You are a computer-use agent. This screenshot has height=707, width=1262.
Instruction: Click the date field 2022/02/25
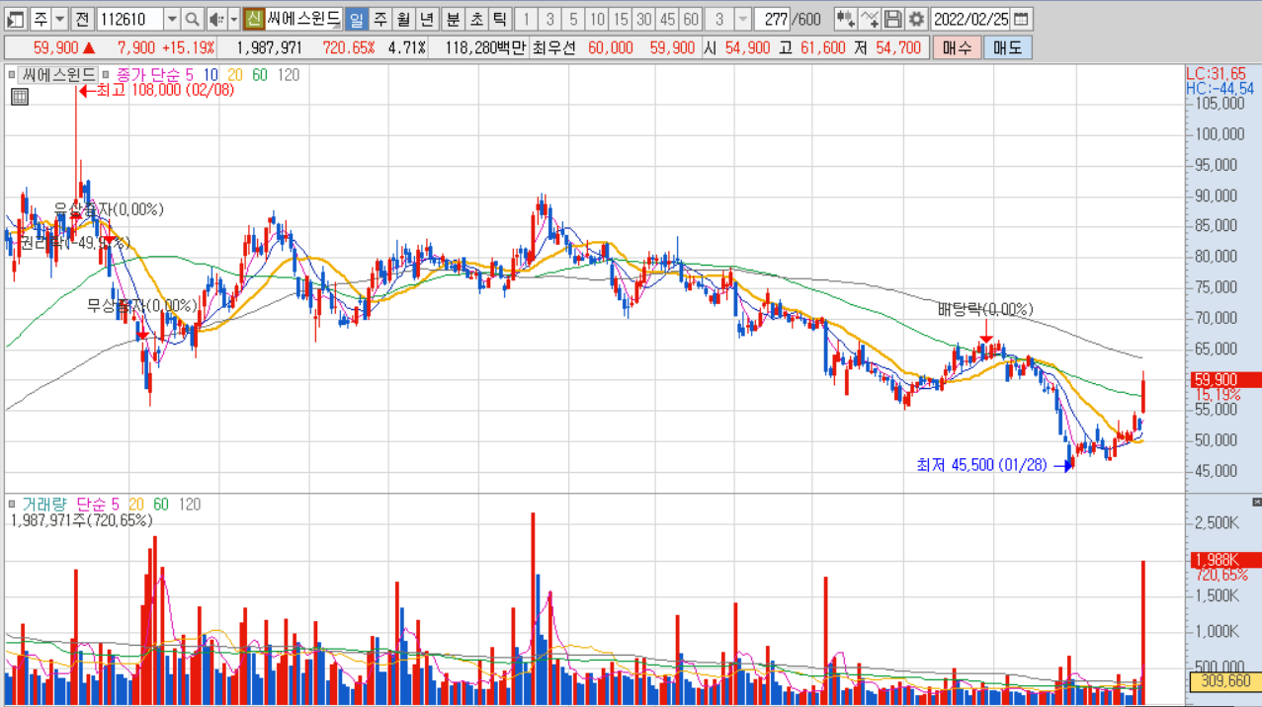click(x=971, y=19)
